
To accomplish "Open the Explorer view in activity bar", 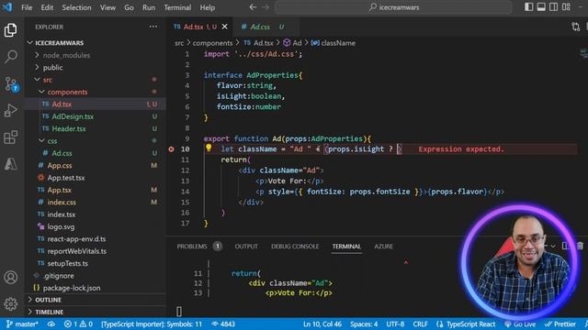I will [10, 30].
